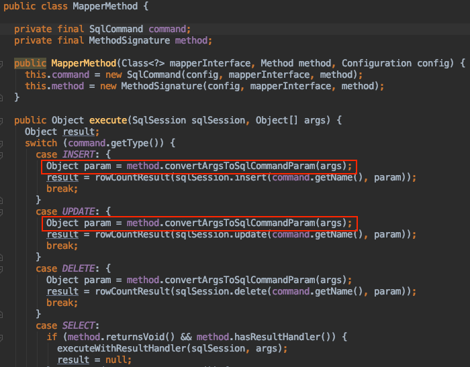The height and width of the screenshot is (367, 470).
Task: Click the command.getType() switch expression
Action: click(105, 144)
